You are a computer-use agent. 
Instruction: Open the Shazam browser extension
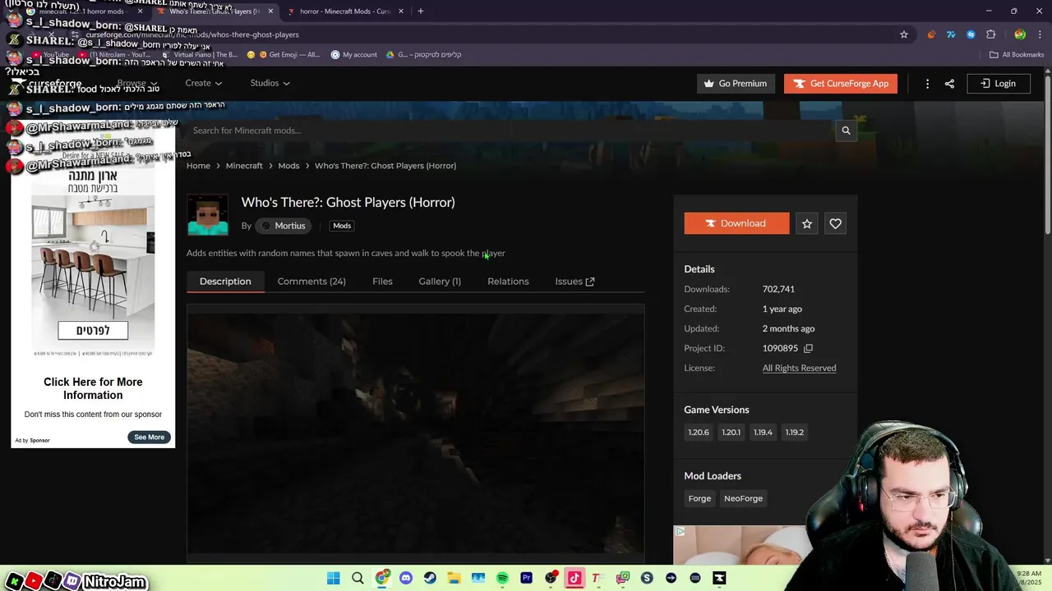pos(971,34)
